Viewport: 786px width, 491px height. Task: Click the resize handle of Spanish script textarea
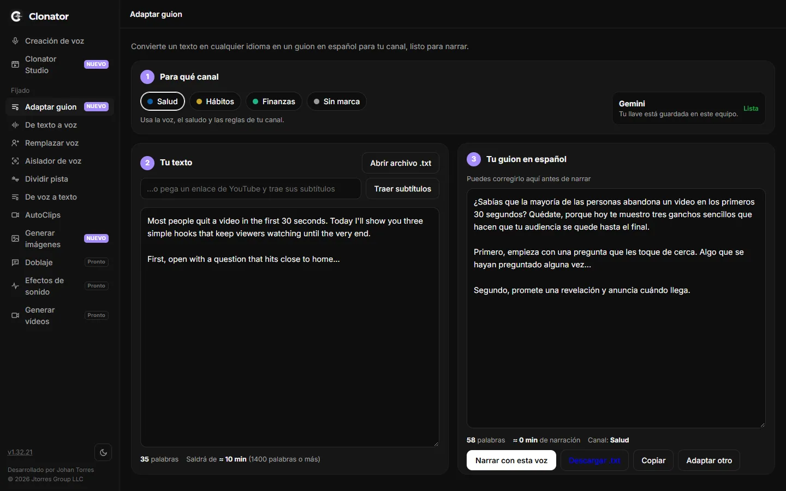(x=762, y=424)
